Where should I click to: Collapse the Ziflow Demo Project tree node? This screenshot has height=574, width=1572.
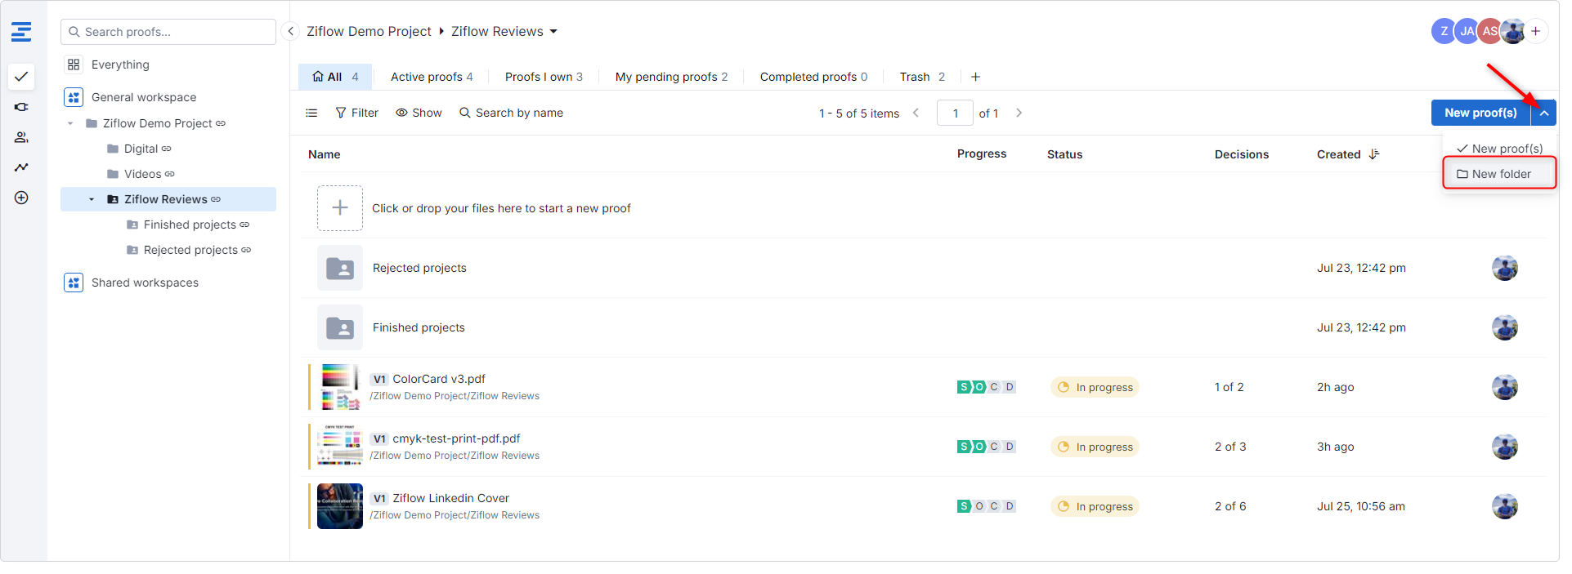pyautogui.click(x=70, y=123)
